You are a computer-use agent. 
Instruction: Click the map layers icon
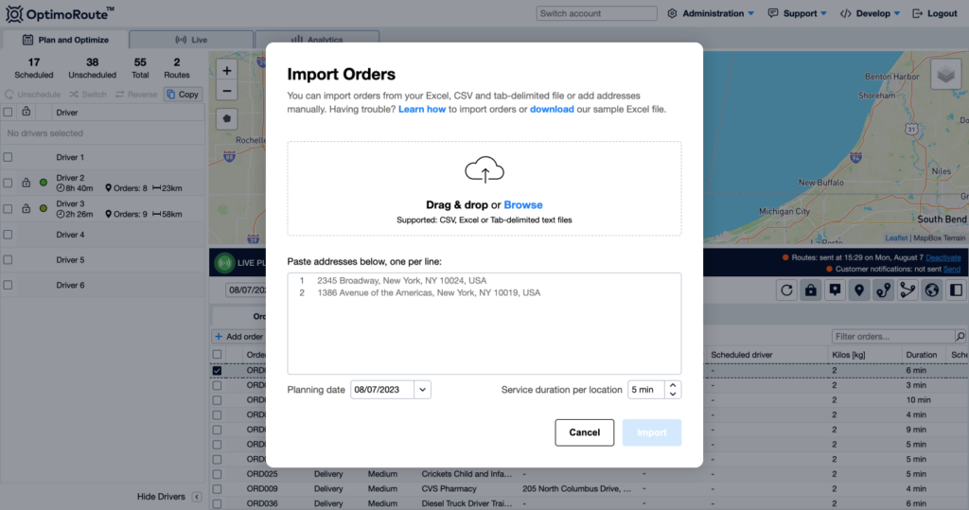click(x=944, y=77)
